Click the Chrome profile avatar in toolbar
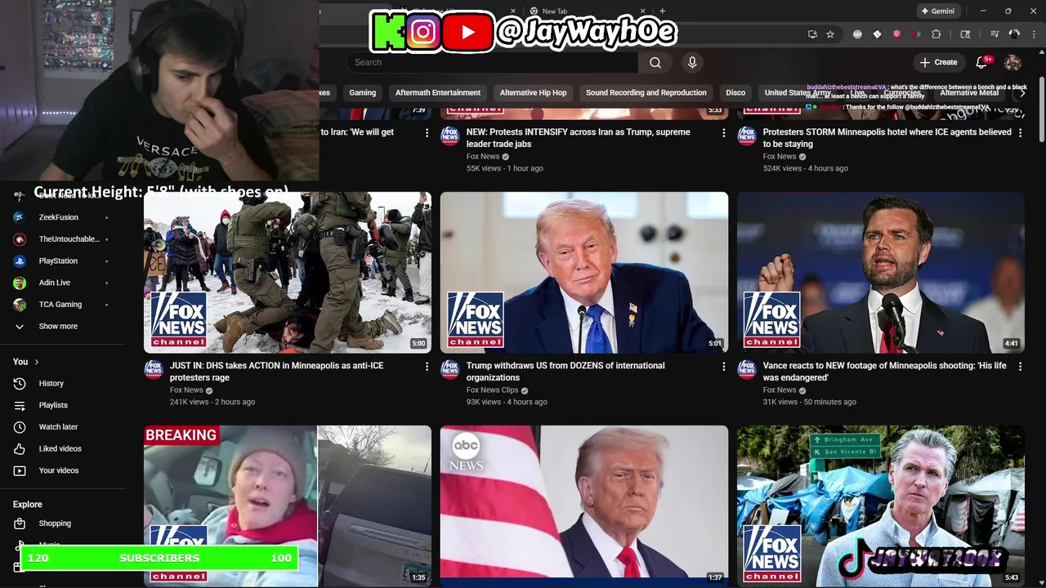 [1014, 34]
